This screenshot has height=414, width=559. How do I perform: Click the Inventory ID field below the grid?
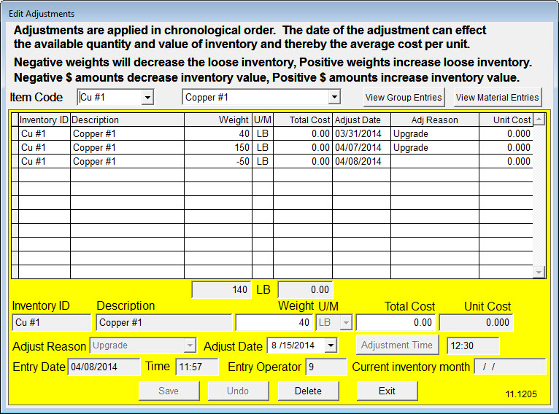point(51,323)
